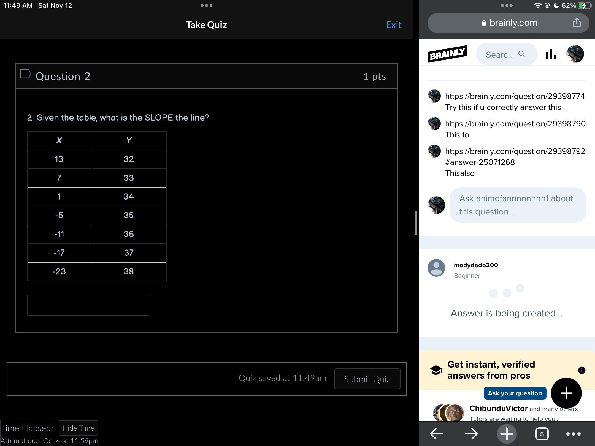The image size is (595, 446).
Task: Tap the Brainly logo
Action: point(447,54)
